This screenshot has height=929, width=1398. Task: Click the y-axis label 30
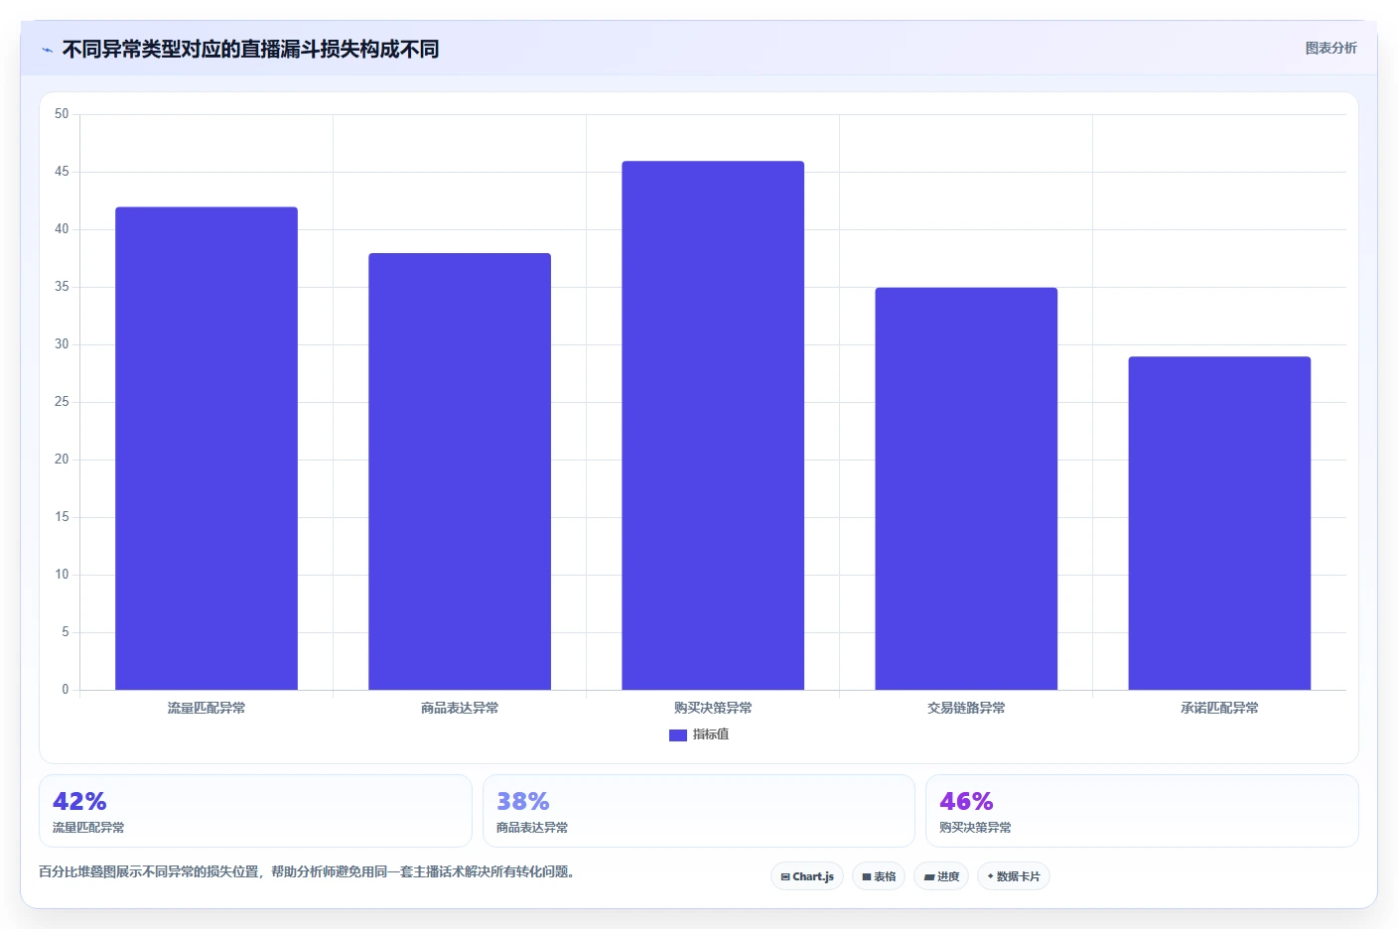click(x=62, y=344)
